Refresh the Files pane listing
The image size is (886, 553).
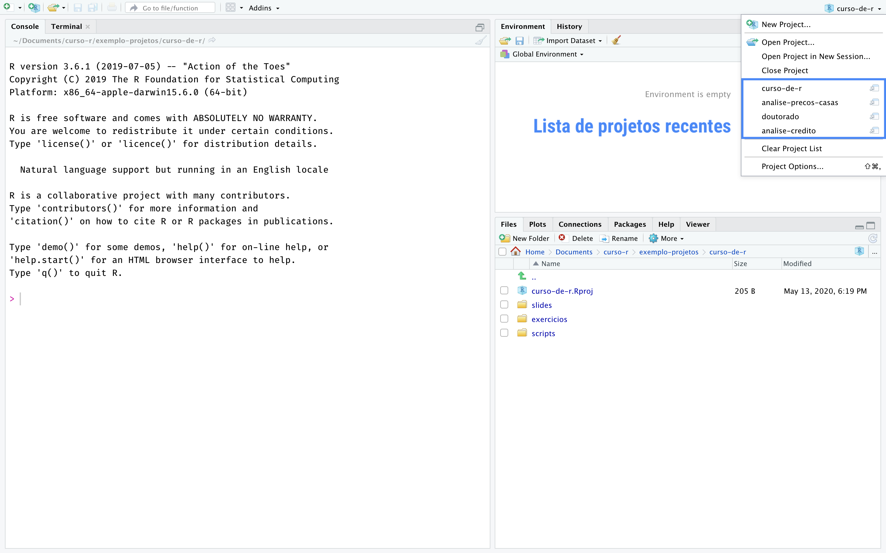tap(872, 238)
